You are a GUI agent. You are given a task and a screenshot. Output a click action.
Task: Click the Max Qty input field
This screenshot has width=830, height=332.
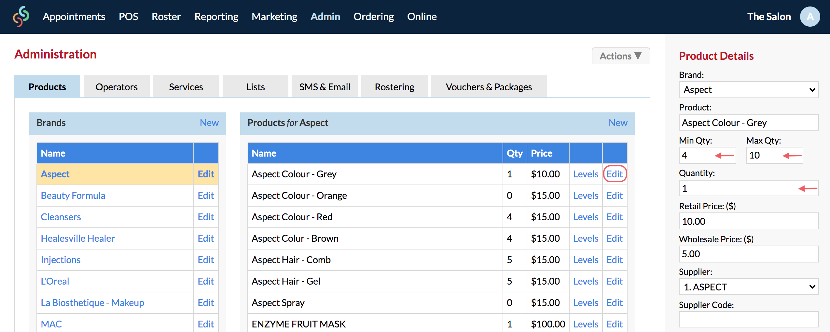774,155
